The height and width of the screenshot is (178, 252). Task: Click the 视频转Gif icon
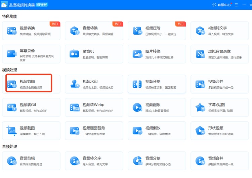click(12, 107)
